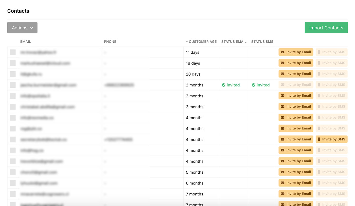Click the enabled Invite by SMS button

click(x=331, y=139)
